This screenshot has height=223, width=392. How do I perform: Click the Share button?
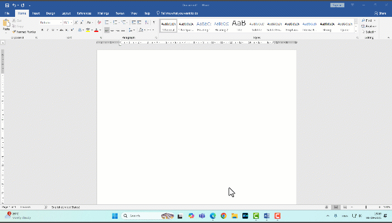click(381, 13)
